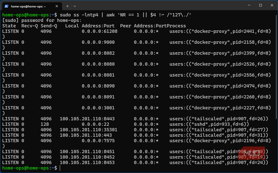Click the 'Send-Q' column header
This screenshot has height=173, width=278.
pyautogui.click(x=49, y=26)
